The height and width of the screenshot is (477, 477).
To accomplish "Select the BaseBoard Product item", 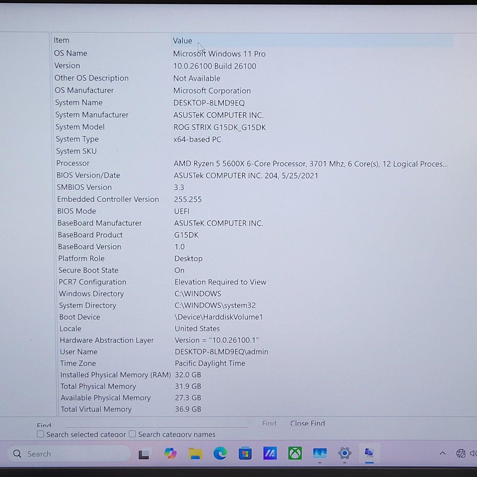I will pos(90,235).
